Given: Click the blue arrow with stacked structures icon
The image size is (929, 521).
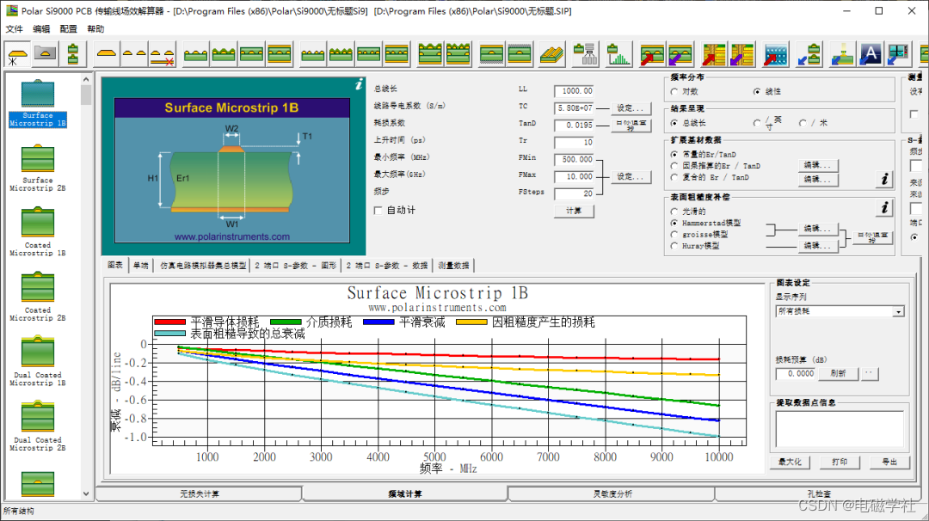Looking at the screenshot, I should 809,54.
